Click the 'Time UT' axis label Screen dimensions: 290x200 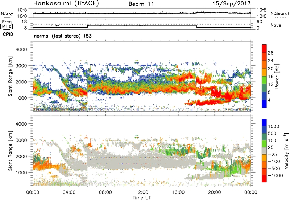coord(142,198)
